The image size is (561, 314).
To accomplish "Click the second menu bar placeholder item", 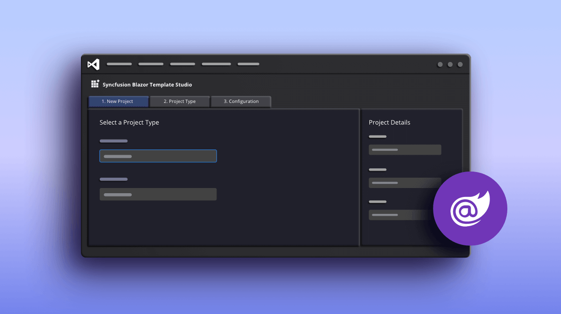I will coord(151,64).
